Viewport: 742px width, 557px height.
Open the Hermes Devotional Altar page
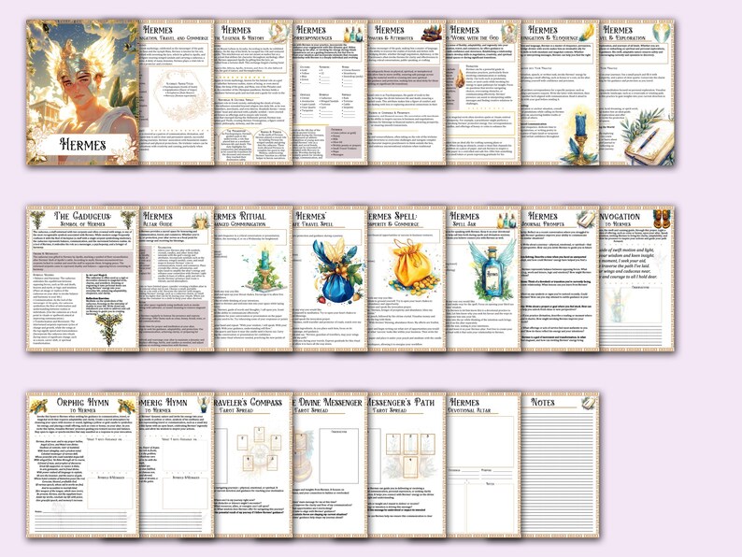[484, 464]
